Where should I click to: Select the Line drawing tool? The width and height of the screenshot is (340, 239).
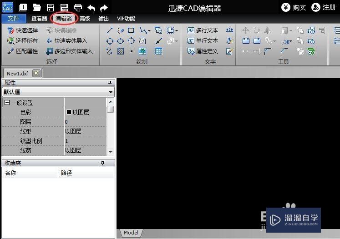click(110, 30)
